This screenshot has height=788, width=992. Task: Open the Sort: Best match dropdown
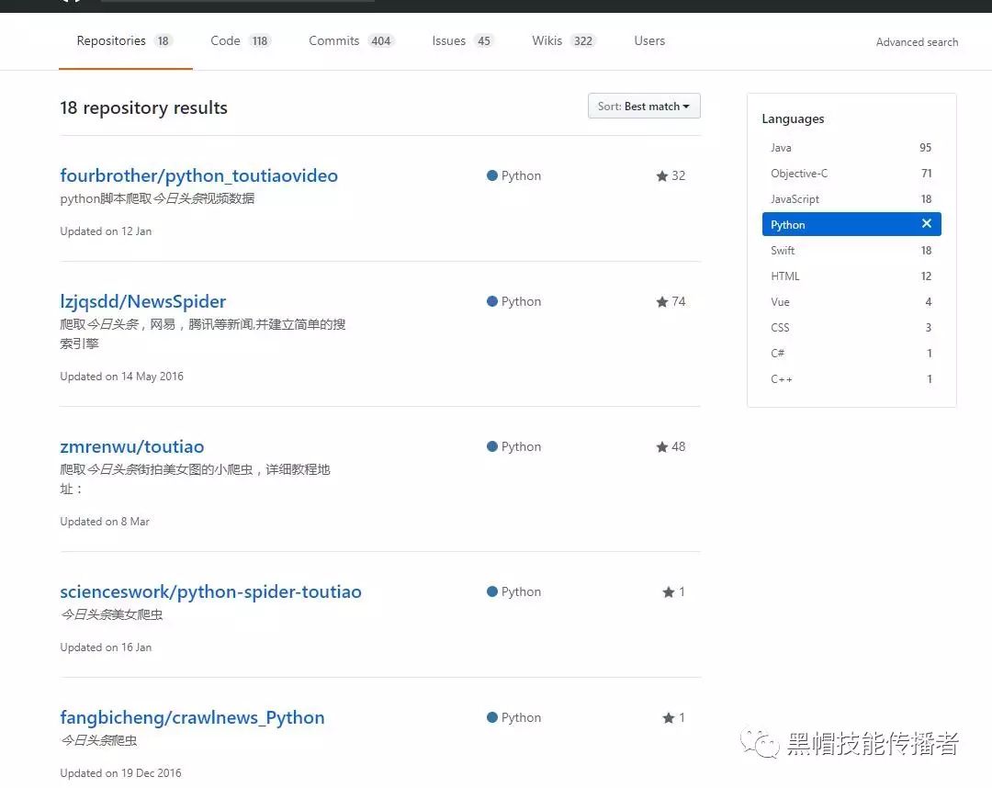tap(644, 107)
